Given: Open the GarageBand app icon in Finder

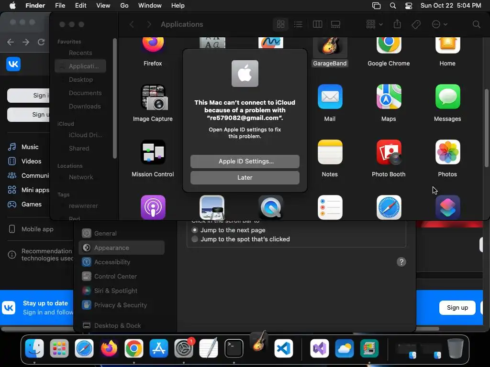Looking at the screenshot, I should [x=330, y=46].
